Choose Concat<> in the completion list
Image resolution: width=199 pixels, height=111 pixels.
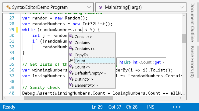[x=92, y=36]
